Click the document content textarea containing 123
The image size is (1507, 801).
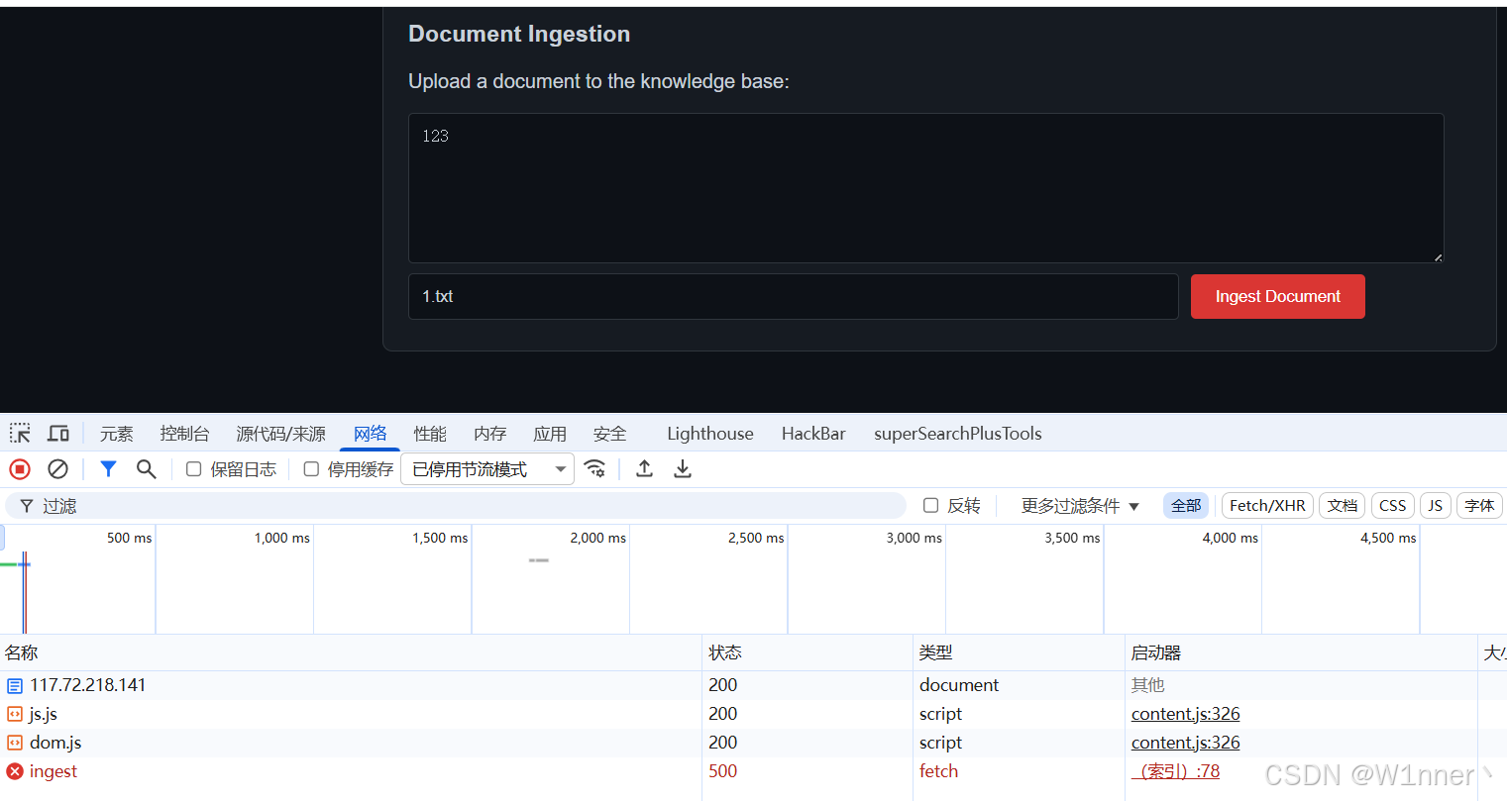[x=925, y=188]
